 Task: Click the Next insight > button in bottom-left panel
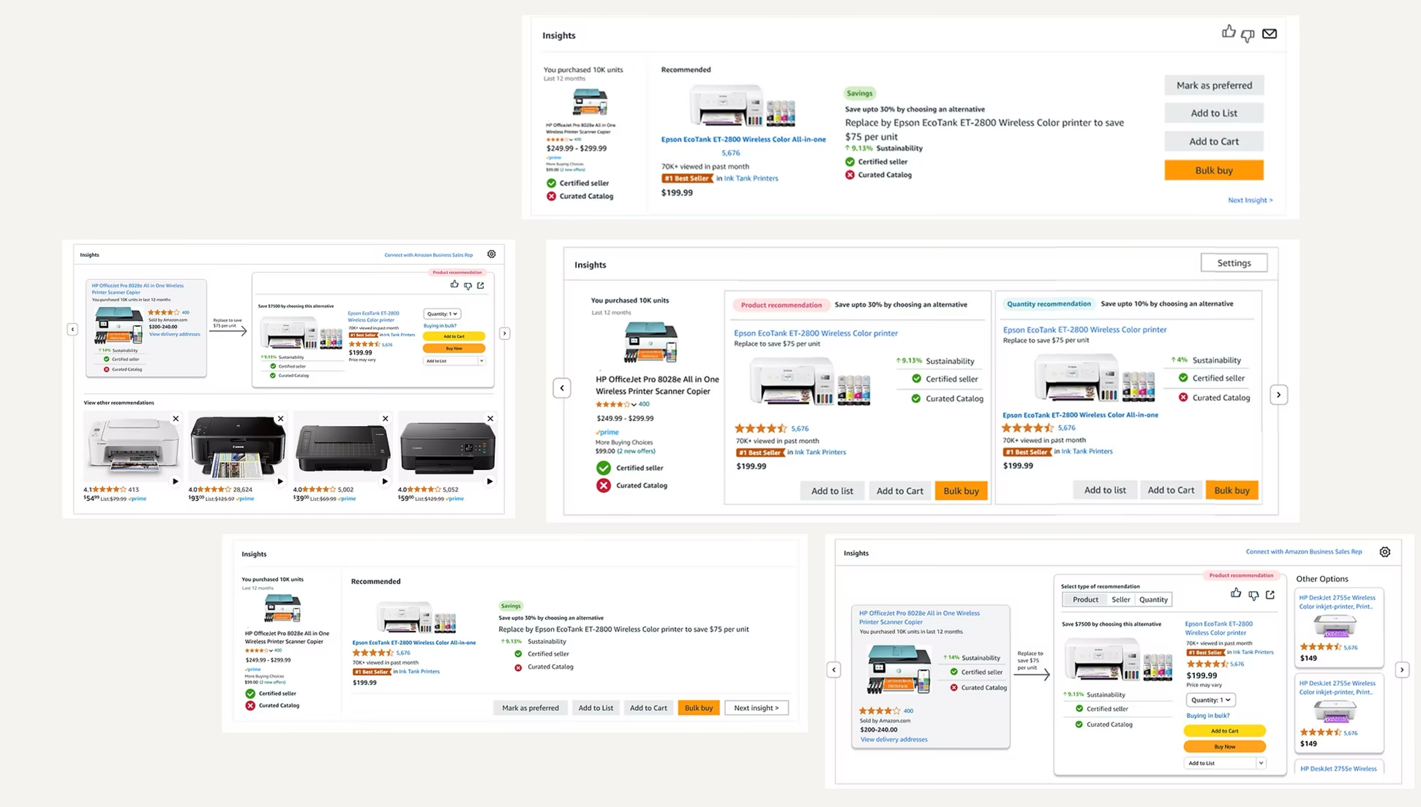click(x=757, y=708)
